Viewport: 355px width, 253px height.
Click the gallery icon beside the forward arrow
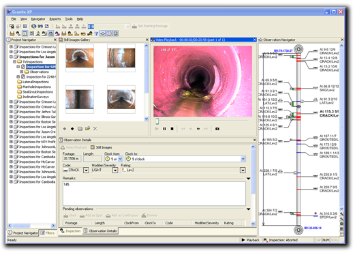tap(80, 129)
